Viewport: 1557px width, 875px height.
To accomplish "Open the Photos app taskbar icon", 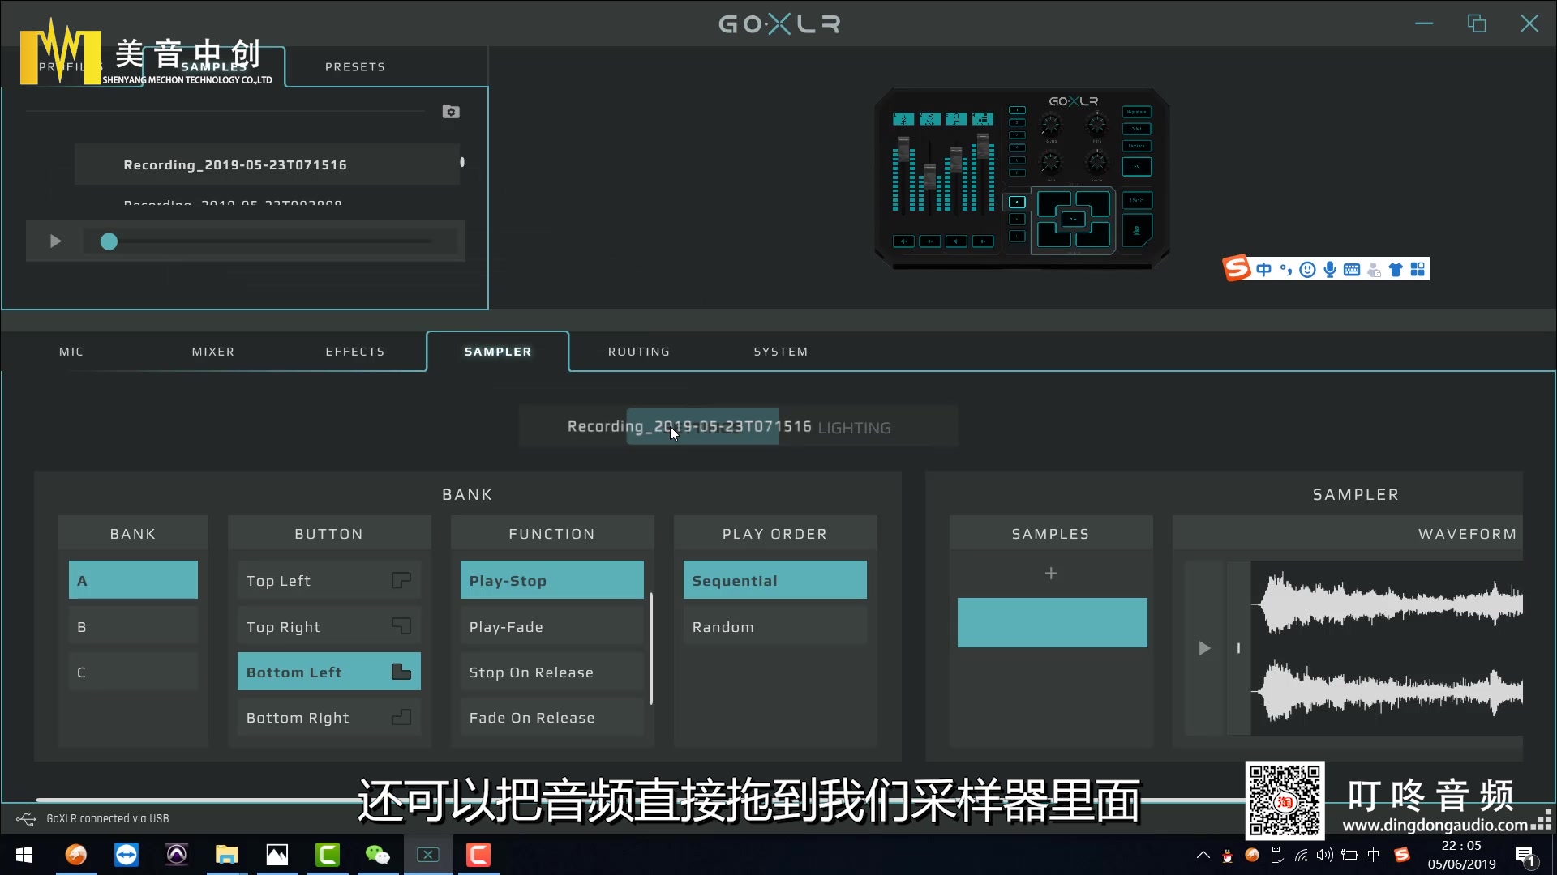I will 277,855.
